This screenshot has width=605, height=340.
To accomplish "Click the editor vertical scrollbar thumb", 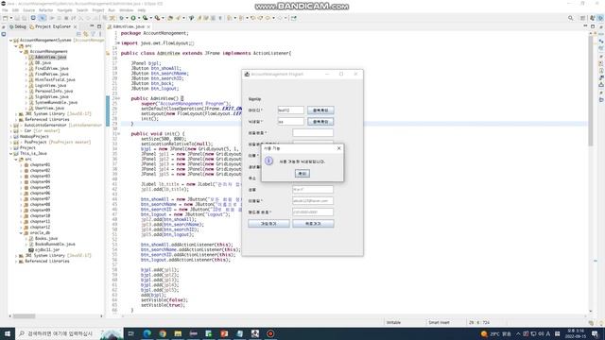I will tap(590, 91).
